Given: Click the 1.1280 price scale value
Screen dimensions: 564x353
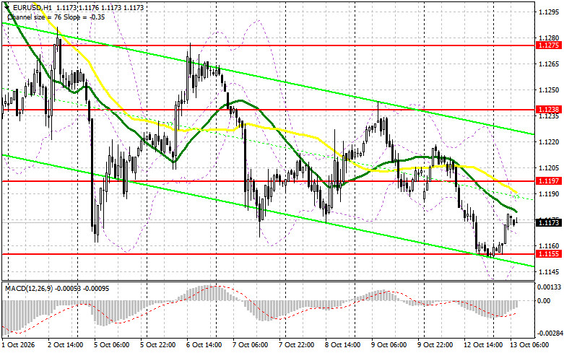Looking at the screenshot, I should pyautogui.click(x=549, y=38).
